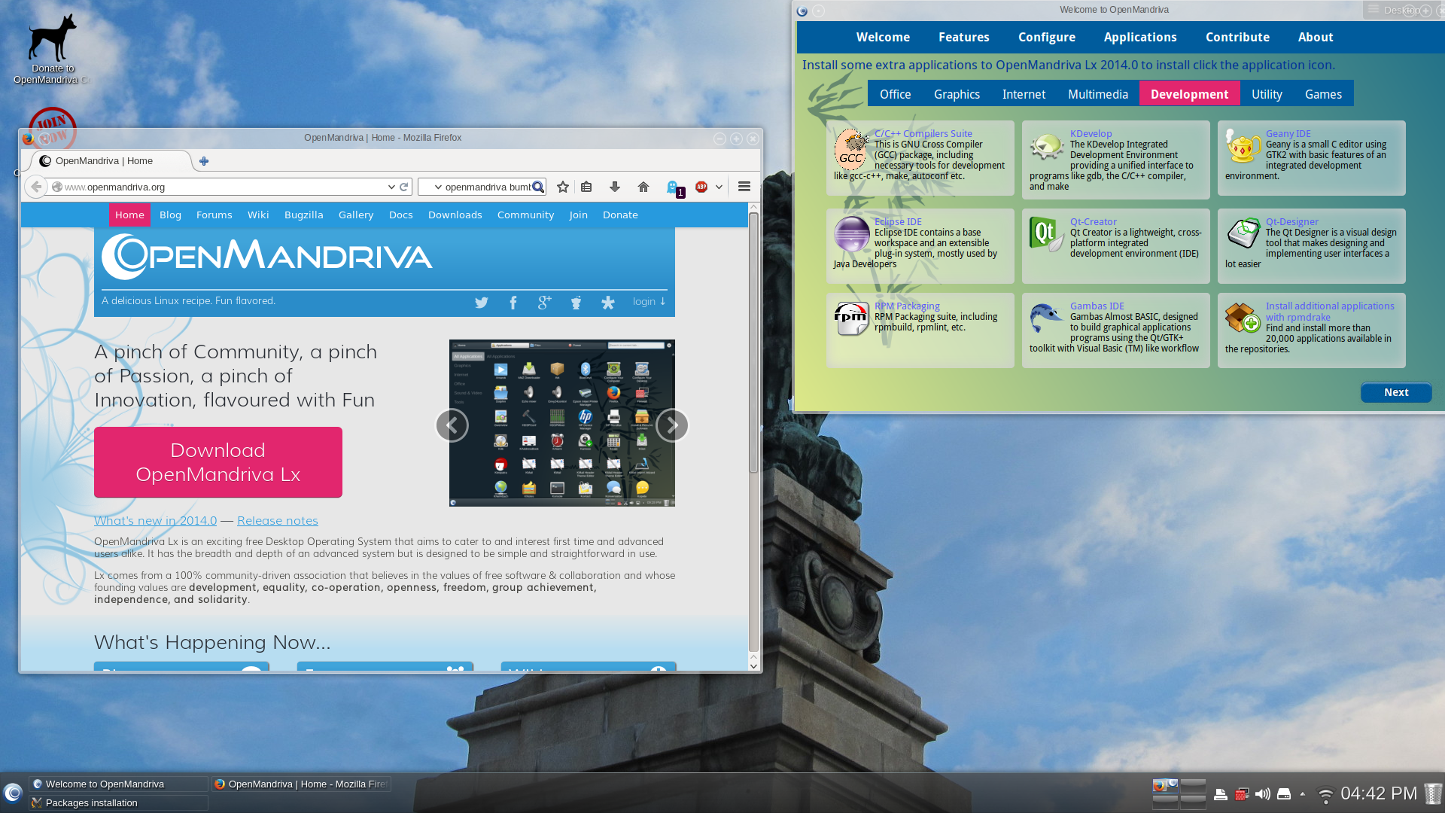
Task: Click Download OpenMandriva Lx button
Action: pyautogui.click(x=218, y=462)
